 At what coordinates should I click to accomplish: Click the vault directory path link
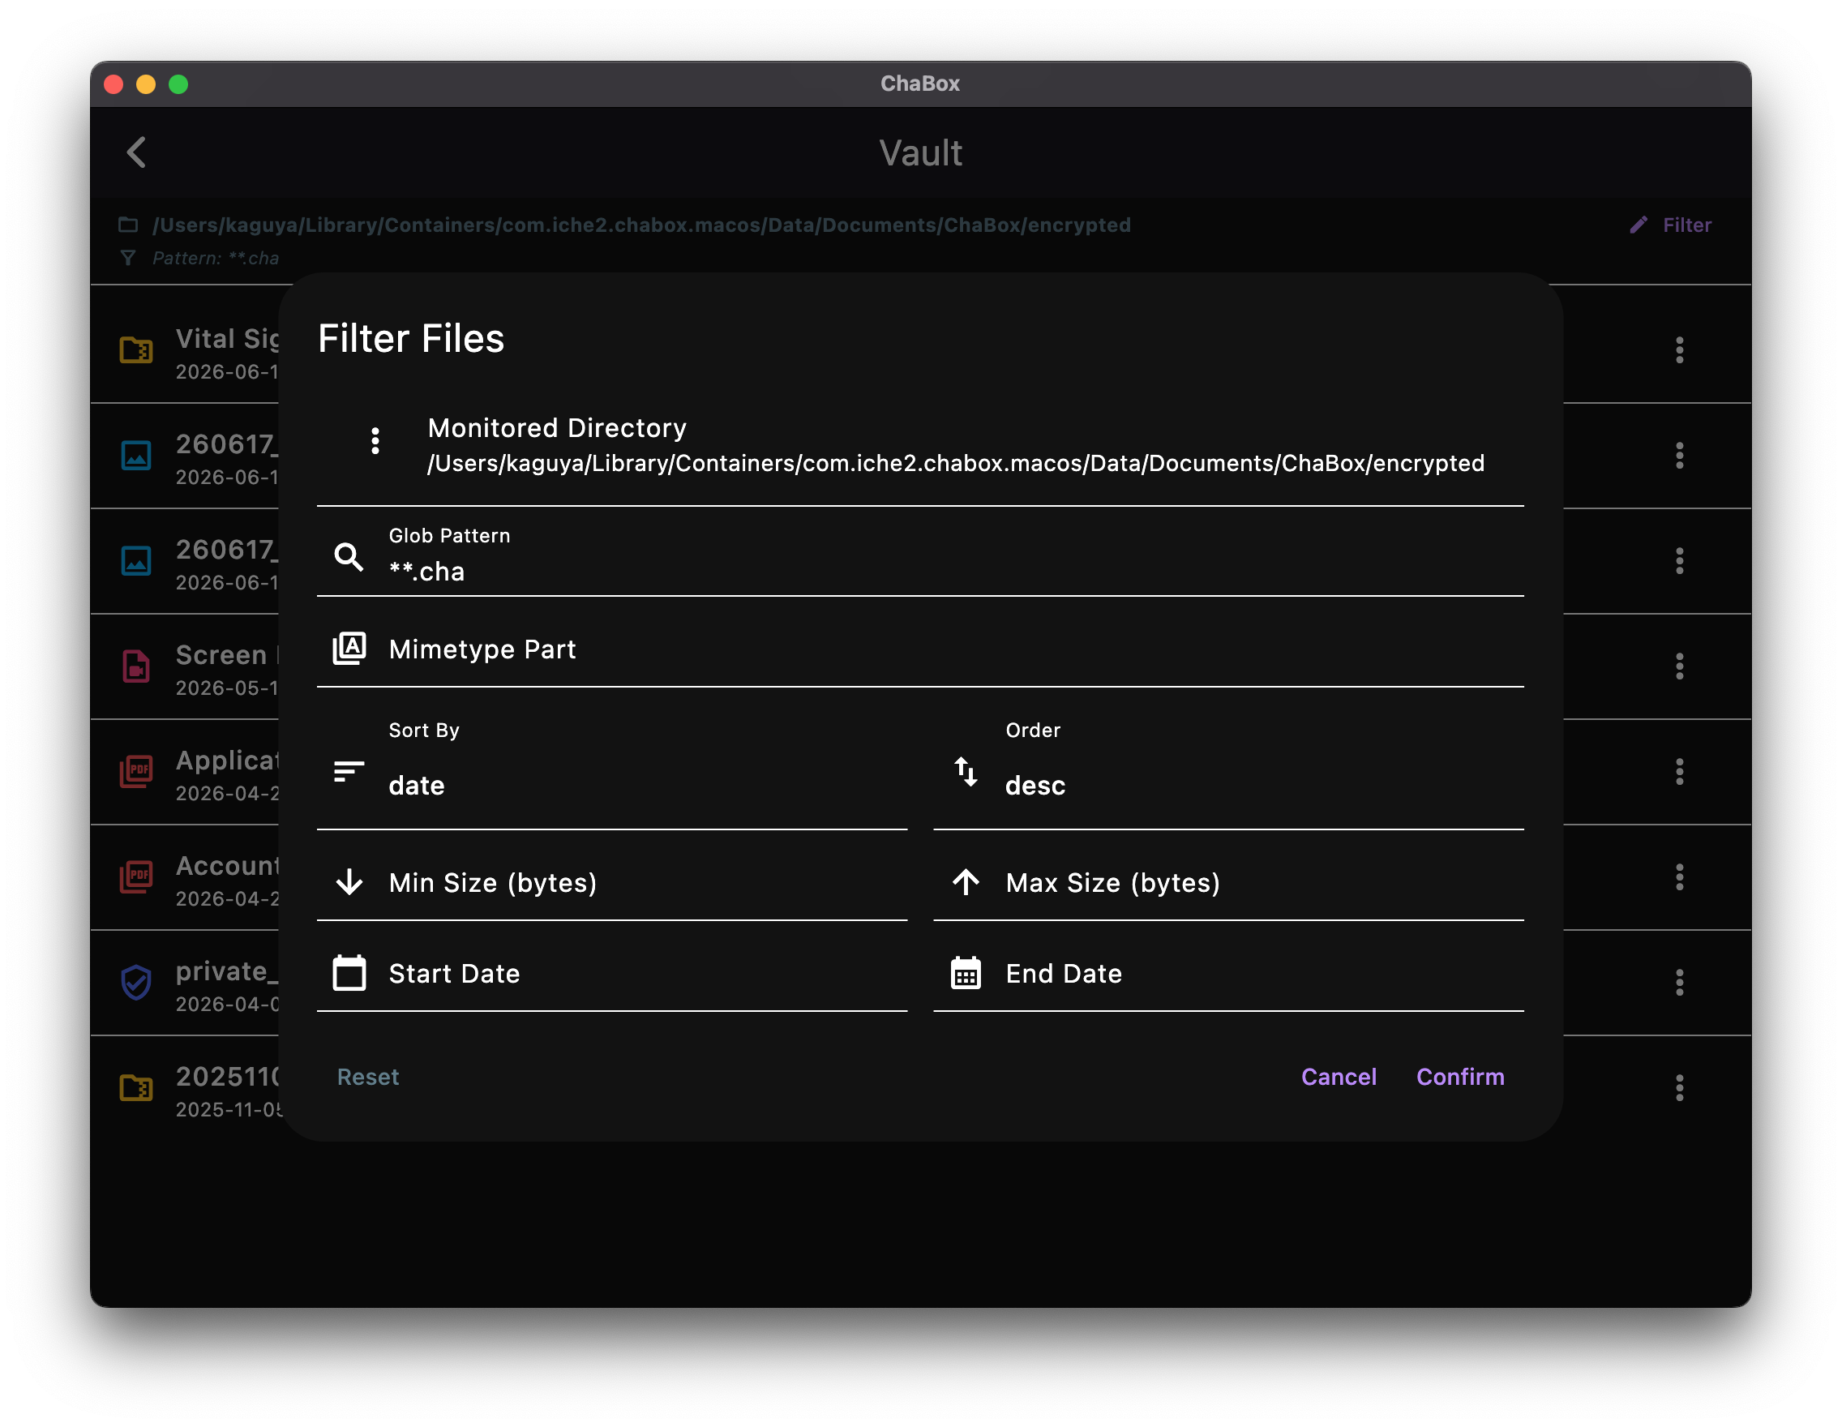[x=641, y=225]
